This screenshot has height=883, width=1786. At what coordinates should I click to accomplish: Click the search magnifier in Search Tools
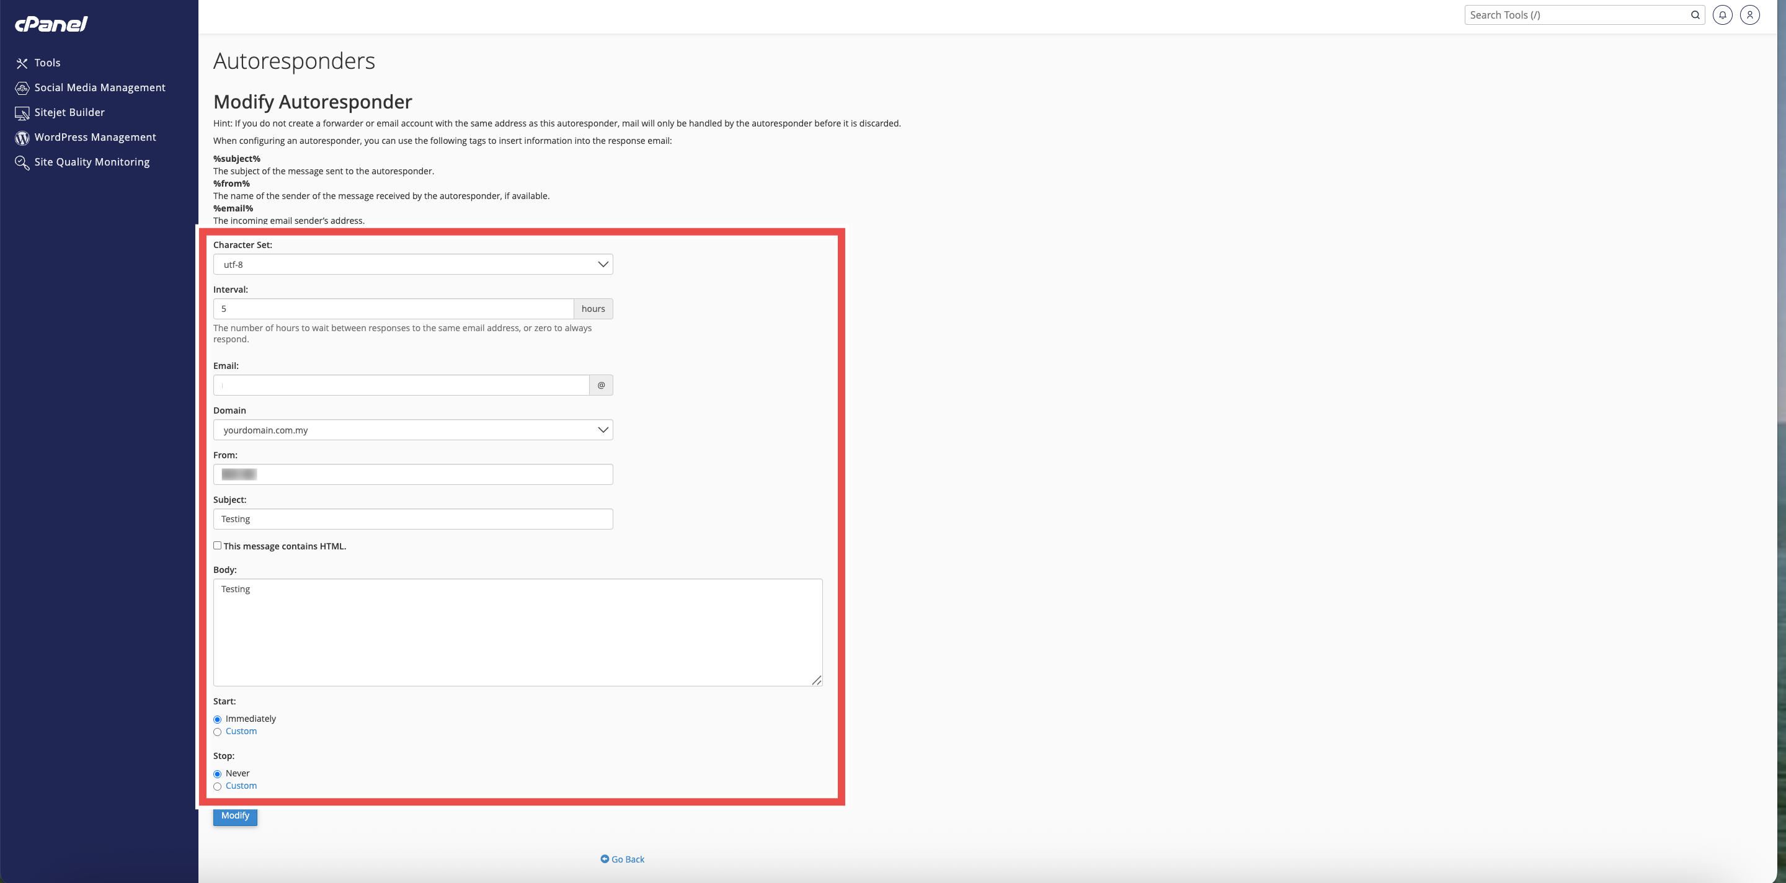point(1694,14)
